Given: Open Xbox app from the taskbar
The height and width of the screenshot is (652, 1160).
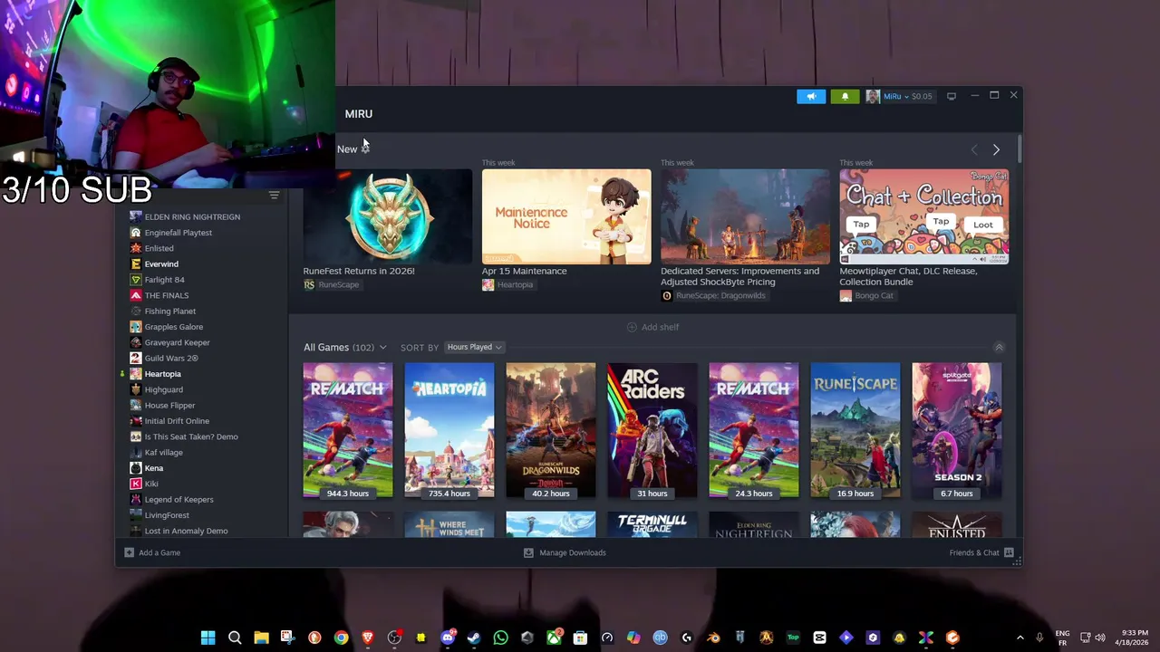Looking at the screenshot, I should point(554,638).
